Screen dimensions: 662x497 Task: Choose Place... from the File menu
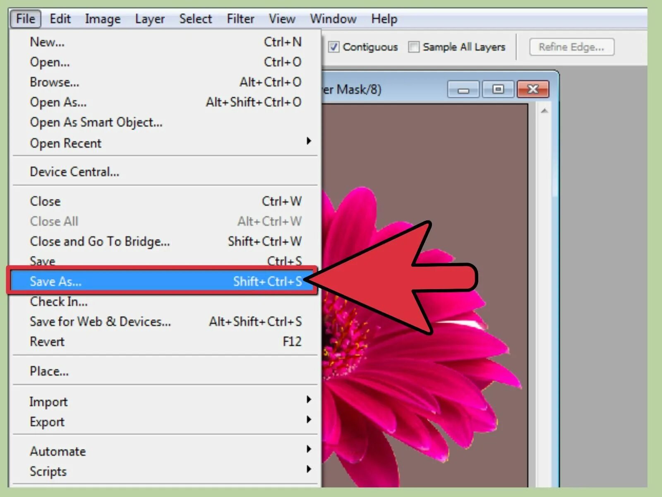point(165,371)
